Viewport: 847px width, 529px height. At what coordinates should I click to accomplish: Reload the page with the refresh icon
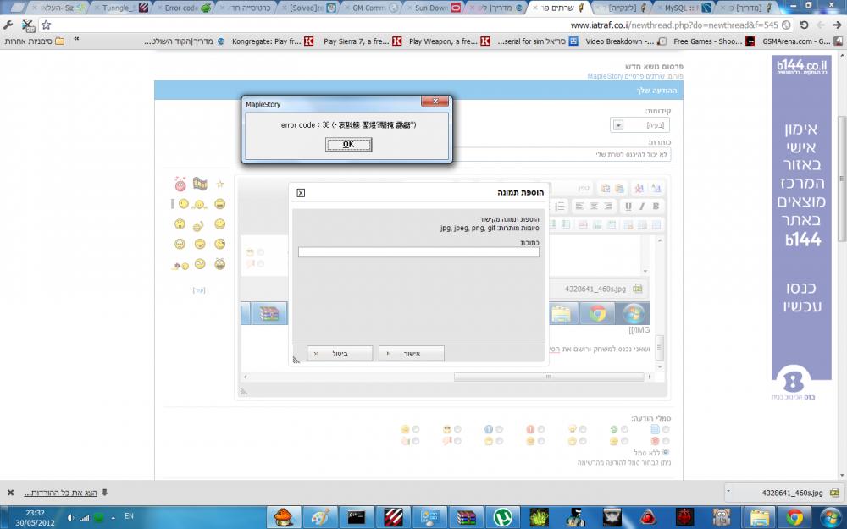tap(804, 25)
